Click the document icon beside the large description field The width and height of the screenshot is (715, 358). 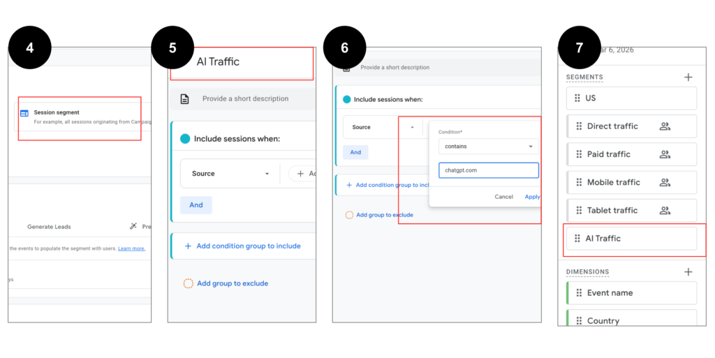point(184,99)
